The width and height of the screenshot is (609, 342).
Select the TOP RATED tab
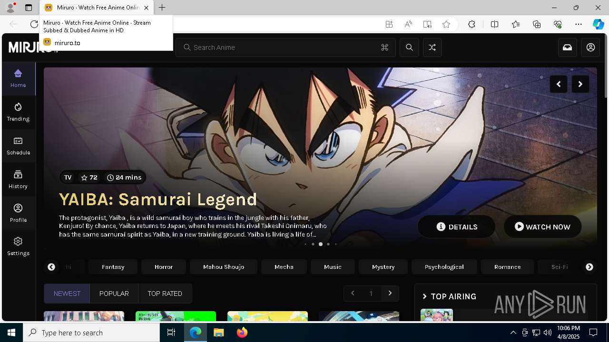[x=165, y=294]
